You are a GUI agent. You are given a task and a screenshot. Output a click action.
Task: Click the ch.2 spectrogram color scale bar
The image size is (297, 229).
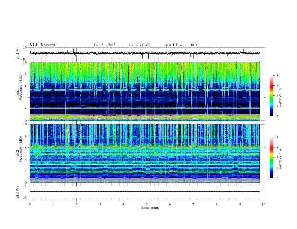[271, 158]
